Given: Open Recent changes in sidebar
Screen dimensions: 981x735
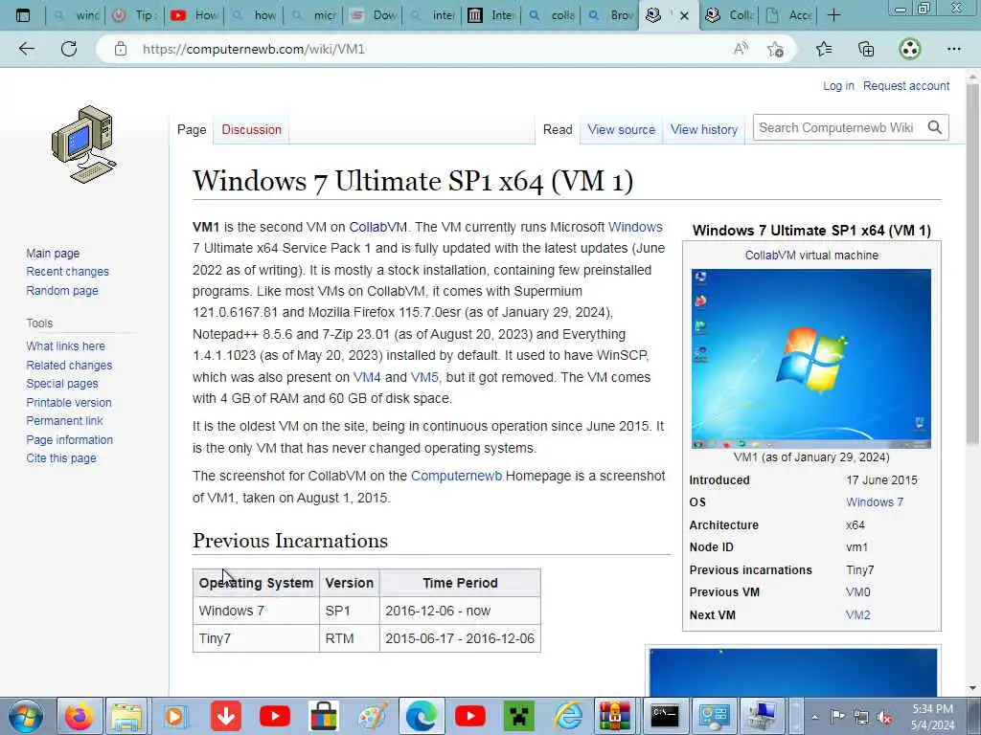Looking at the screenshot, I should 68,271.
